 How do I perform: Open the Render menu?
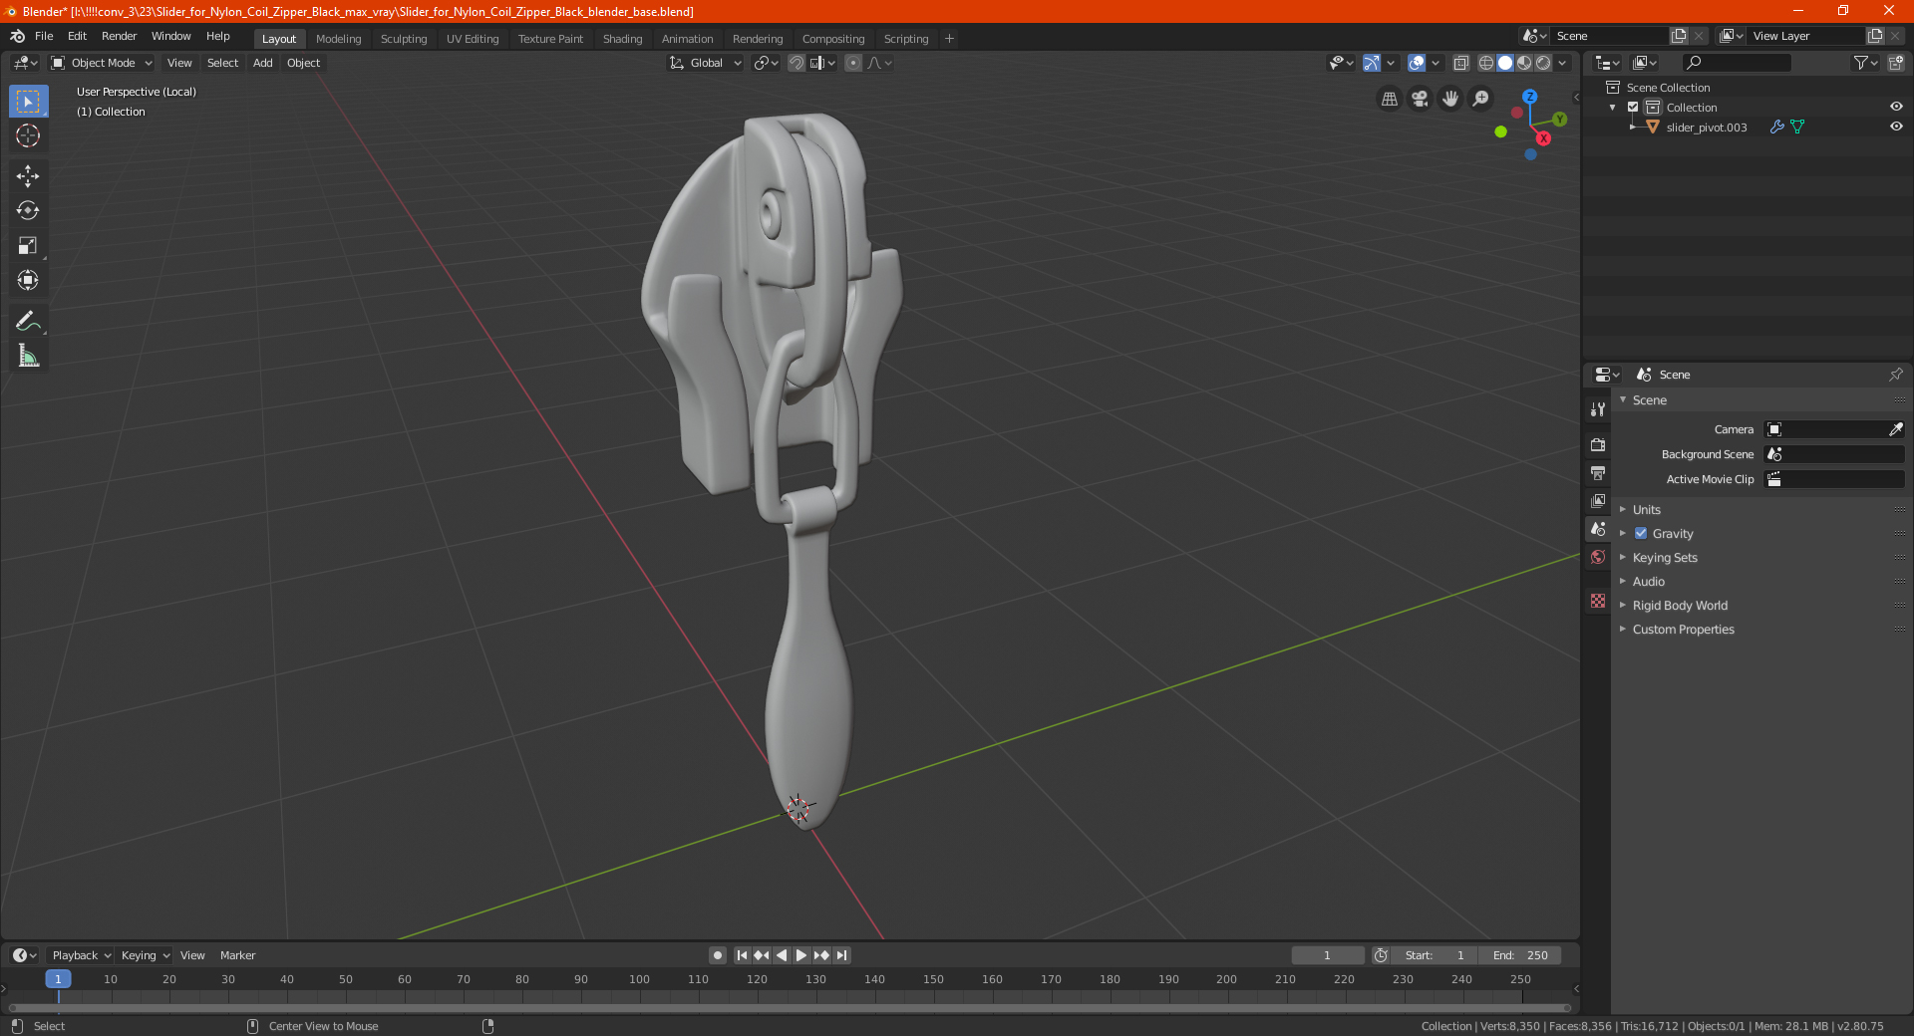click(119, 36)
